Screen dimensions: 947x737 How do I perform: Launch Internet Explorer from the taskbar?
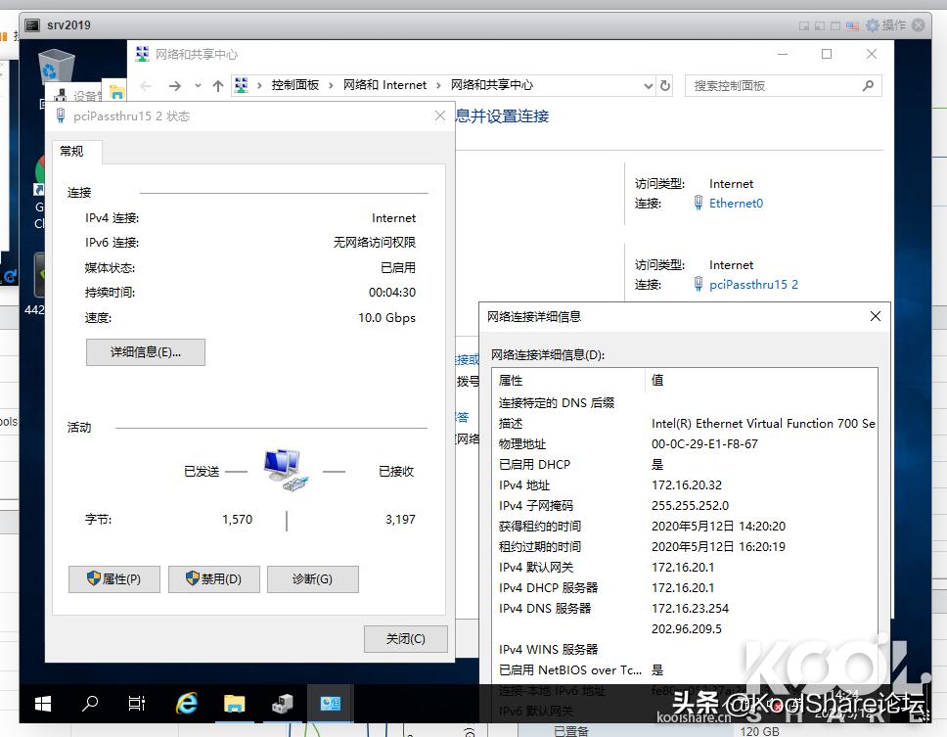(185, 703)
